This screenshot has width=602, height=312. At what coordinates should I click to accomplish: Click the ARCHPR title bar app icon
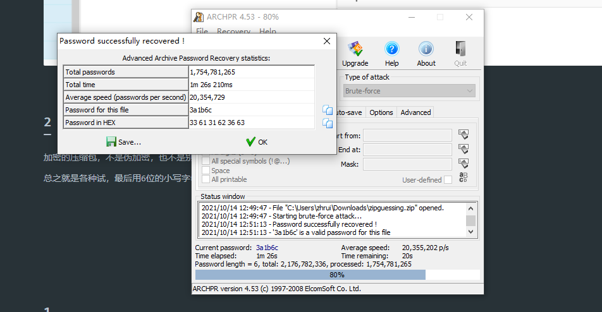tap(199, 17)
